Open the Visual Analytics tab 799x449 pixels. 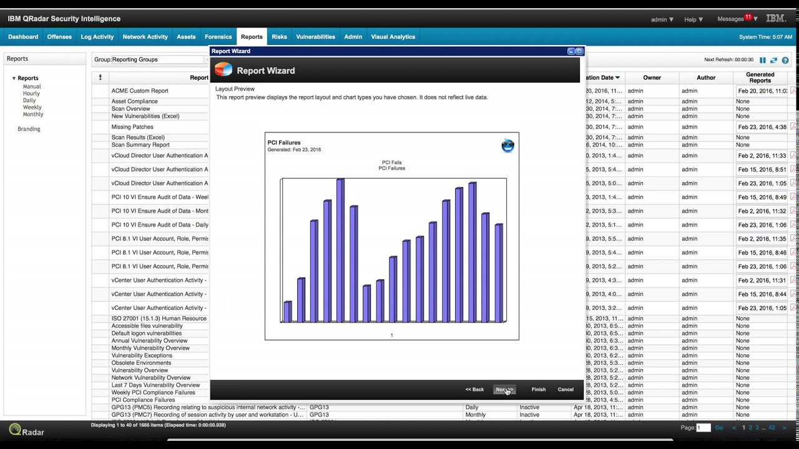(393, 37)
